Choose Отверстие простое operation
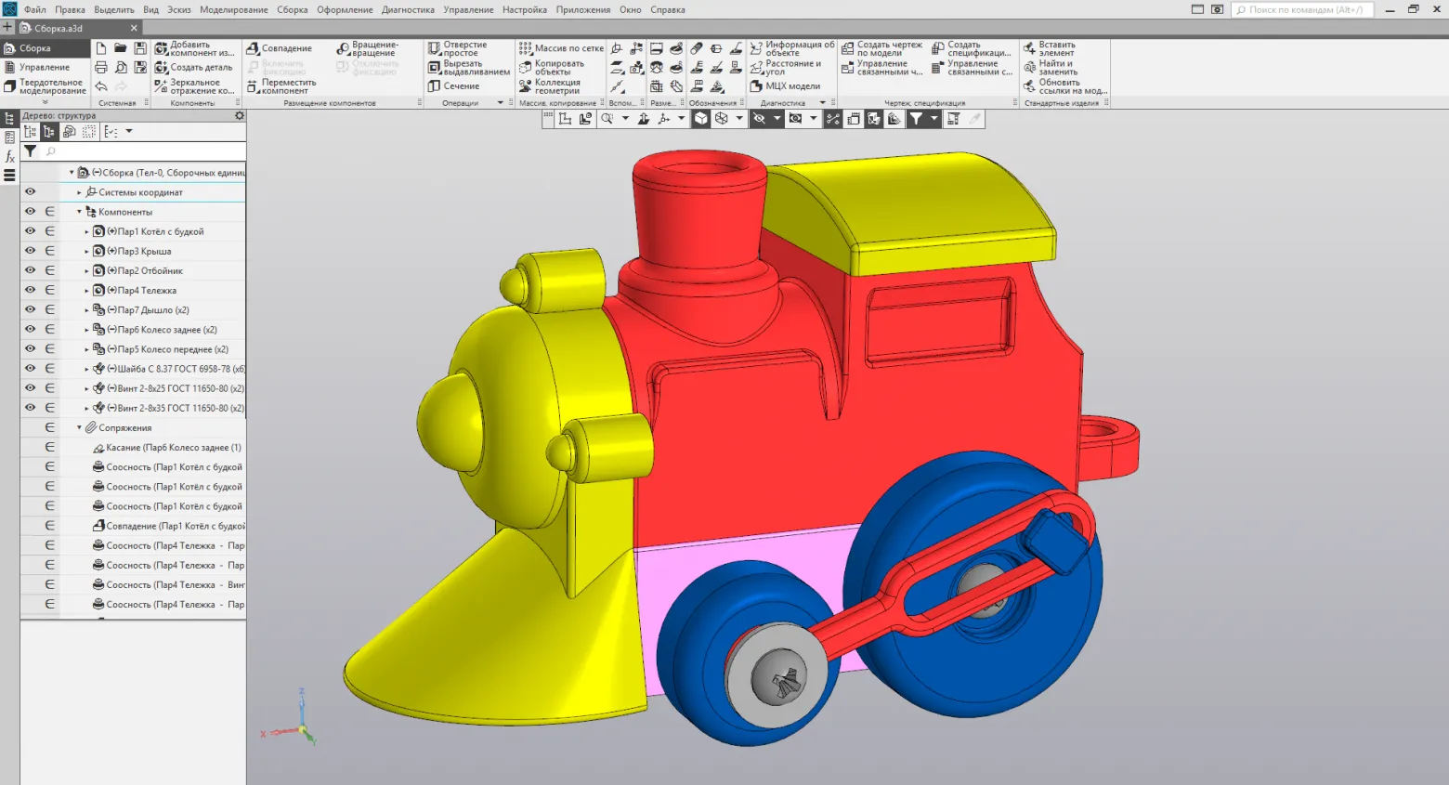This screenshot has height=785, width=1449. (x=458, y=48)
